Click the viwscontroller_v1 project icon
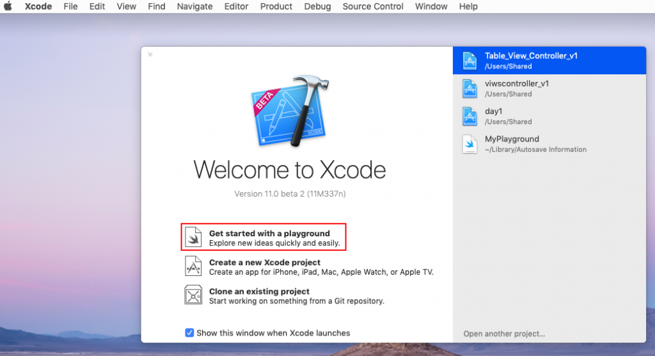Image resolution: width=655 pixels, height=356 pixels. coord(470,88)
